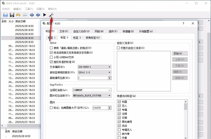Uncheck 违反标准的标准 checkbox
The width and height of the screenshot is (211, 139).
coord(51,62)
